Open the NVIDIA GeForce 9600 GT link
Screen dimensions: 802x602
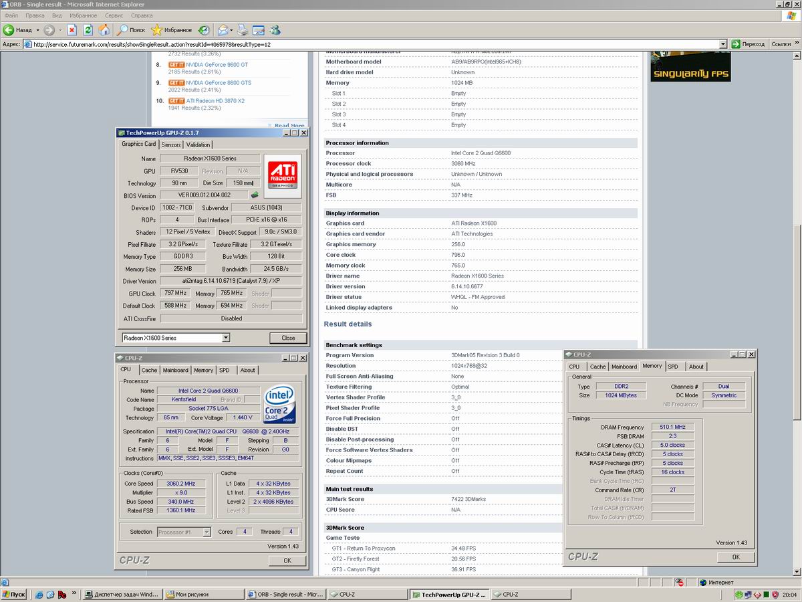(217, 65)
